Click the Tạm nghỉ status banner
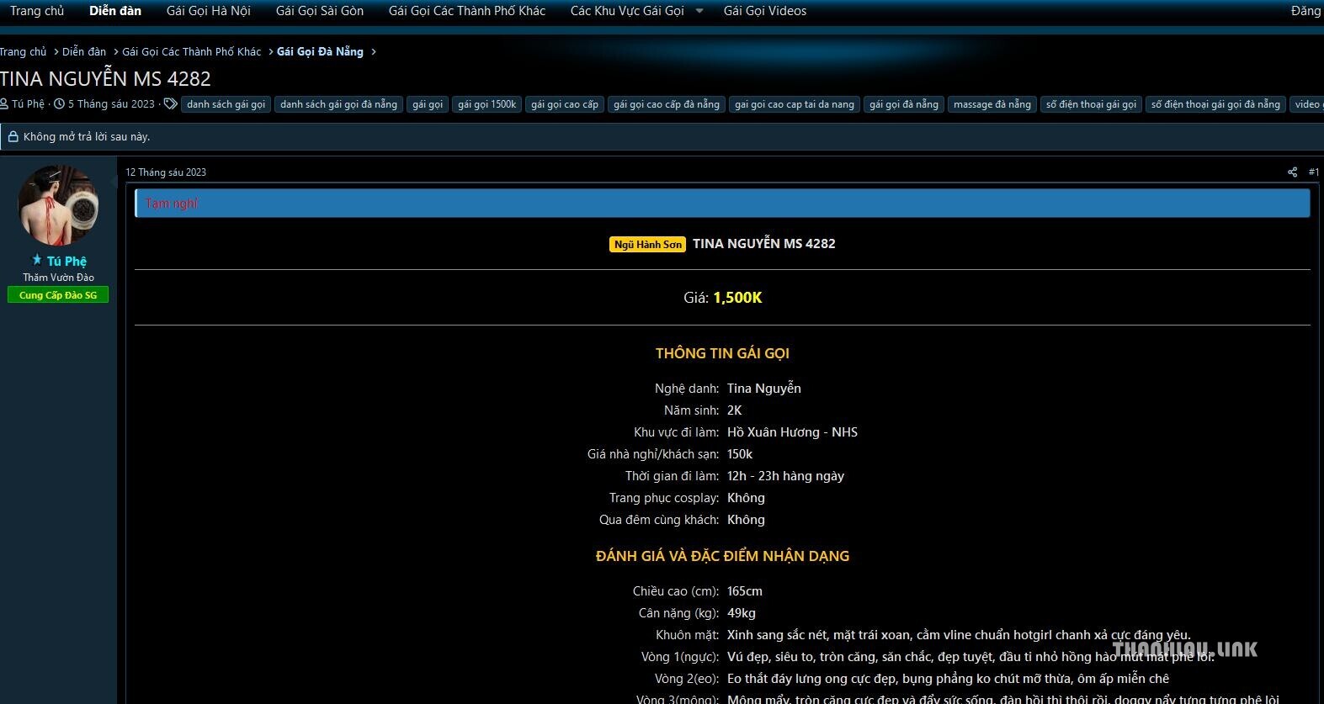Image resolution: width=1324 pixels, height=704 pixels. pos(722,204)
